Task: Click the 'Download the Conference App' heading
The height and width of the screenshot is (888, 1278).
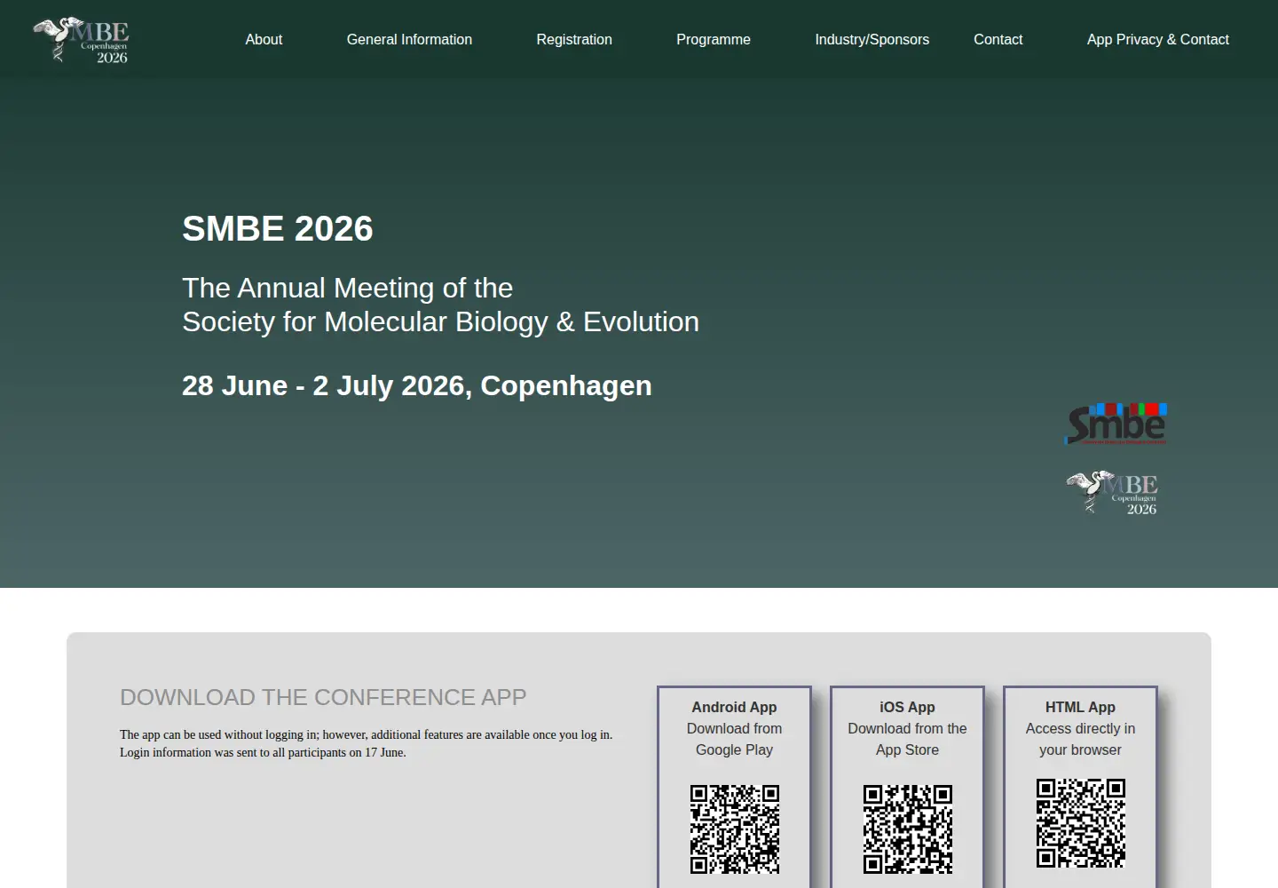Action: pos(323,697)
